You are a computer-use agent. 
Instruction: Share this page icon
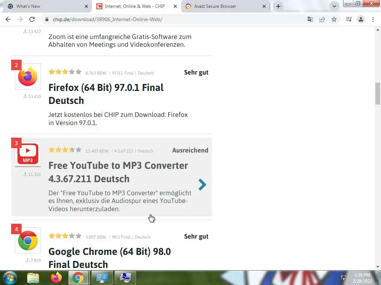tap(322, 19)
